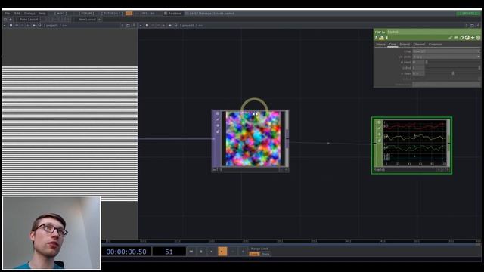484x272 pixels.
Task: Open the Crop dropdown menu
Action: 446,51
